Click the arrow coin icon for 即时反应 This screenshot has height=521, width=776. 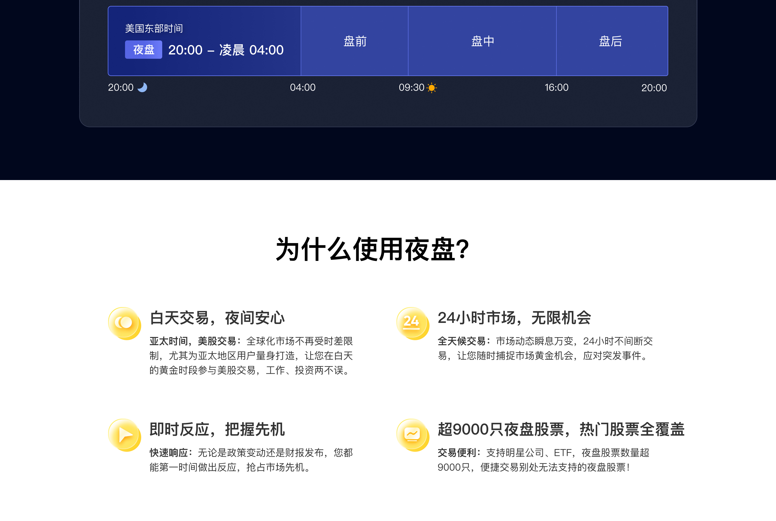point(124,435)
